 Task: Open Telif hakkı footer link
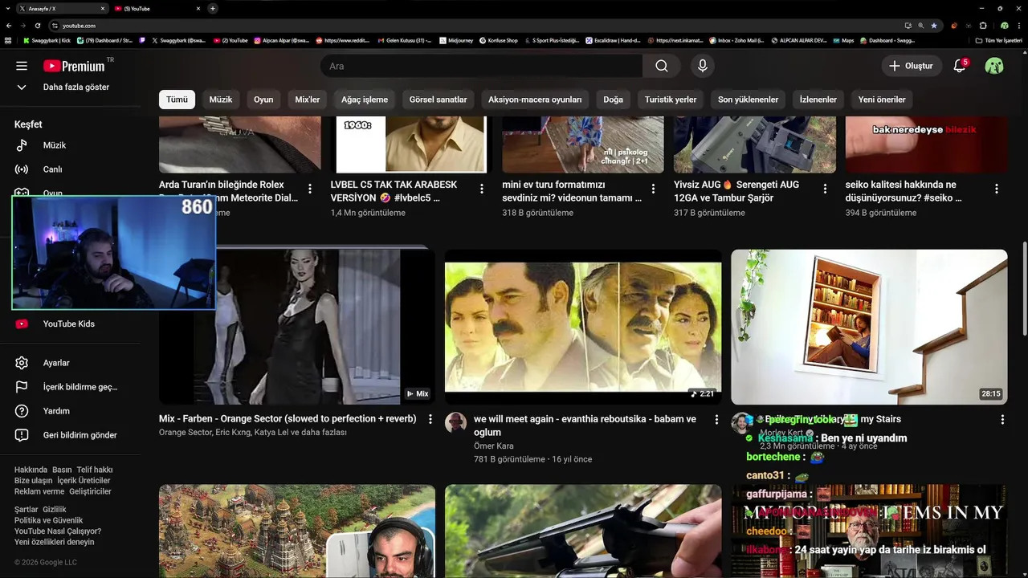pyautogui.click(x=95, y=470)
